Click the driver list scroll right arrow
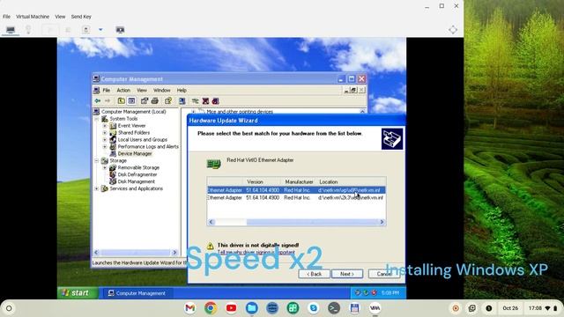Image resolution: width=564 pixels, height=317 pixels. coord(382,222)
